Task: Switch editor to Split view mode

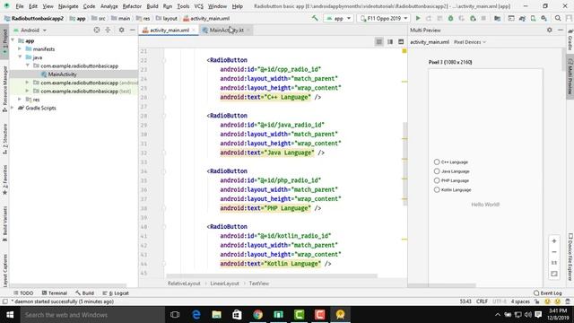Action: click(x=390, y=42)
